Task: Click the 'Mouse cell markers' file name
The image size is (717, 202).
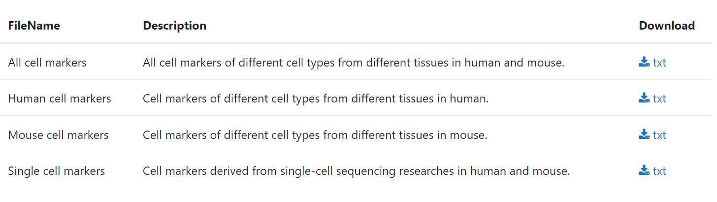Action: click(x=58, y=135)
